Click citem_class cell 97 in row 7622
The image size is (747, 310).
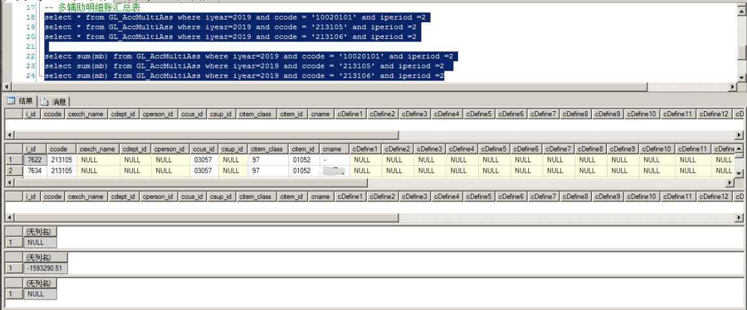click(x=268, y=161)
